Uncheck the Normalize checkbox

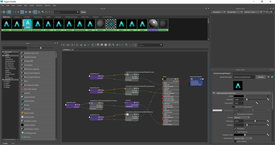tap(235, 128)
